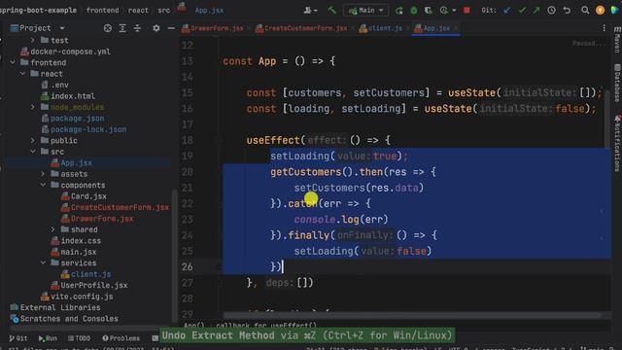Collapse the frontend folder

tap(13, 62)
